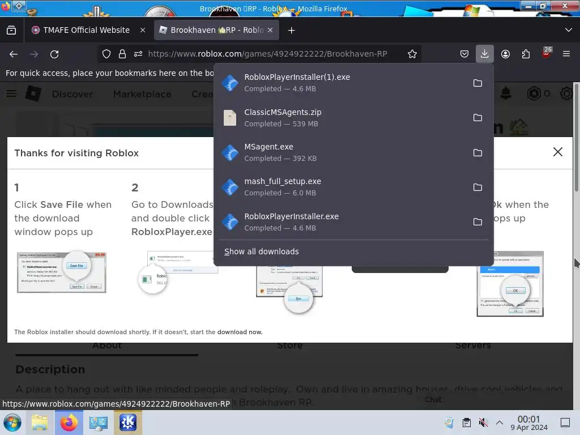Click the address bar URL field
The image size is (580, 435).
tap(267, 54)
